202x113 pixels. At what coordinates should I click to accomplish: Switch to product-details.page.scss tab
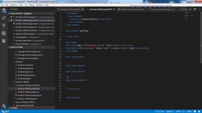pyautogui.click(x=163, y=9)
